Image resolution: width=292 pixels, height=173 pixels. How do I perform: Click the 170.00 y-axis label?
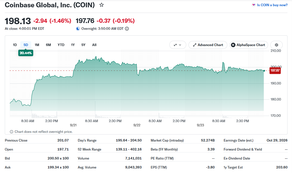click(x=276, y=116)
